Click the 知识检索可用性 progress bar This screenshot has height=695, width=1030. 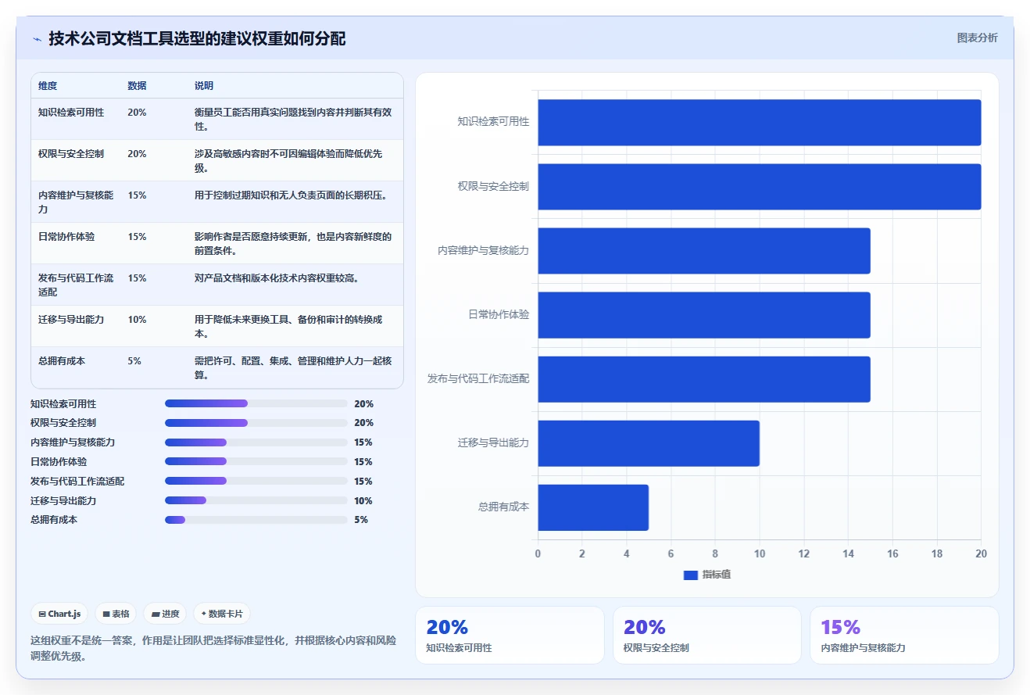tap(256, 403)
